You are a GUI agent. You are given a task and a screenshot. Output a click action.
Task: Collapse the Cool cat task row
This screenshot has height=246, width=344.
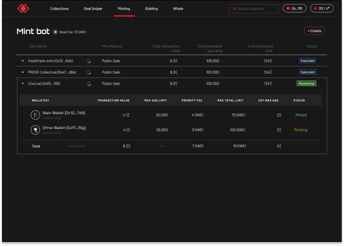coord(22,84)
